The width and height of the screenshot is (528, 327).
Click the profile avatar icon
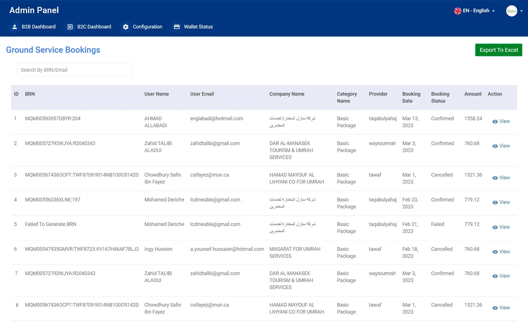click(512, 11)
